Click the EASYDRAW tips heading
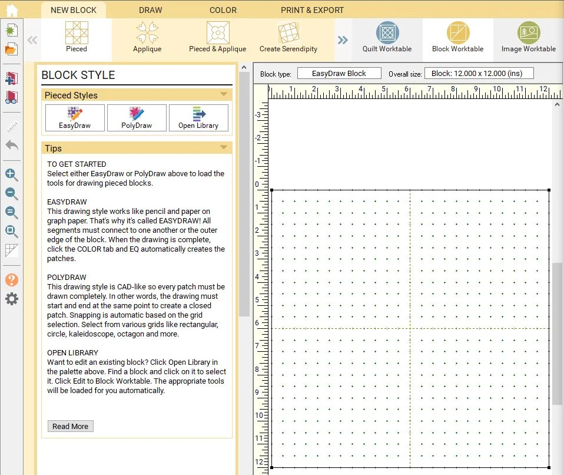The image size is (564, 475). click(x=67, y=202)
